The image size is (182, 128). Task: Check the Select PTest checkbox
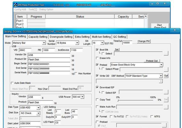pyautogui.click(x=103, y=69)
